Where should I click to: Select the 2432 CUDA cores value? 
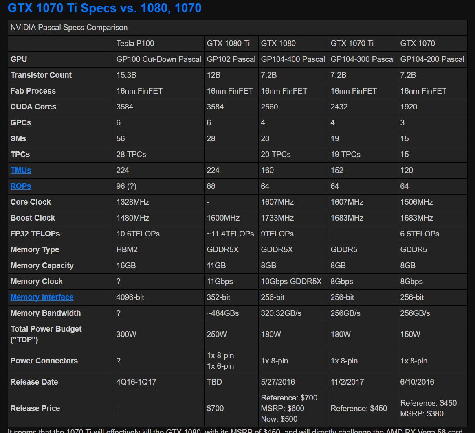click(x=339, y=107)
